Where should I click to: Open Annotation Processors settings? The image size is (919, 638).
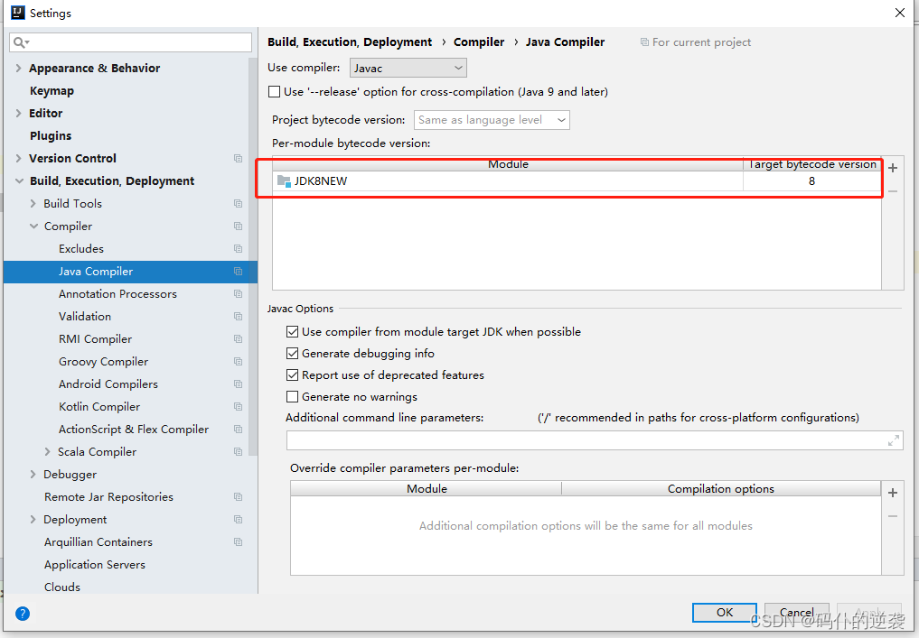coord(117,293)
